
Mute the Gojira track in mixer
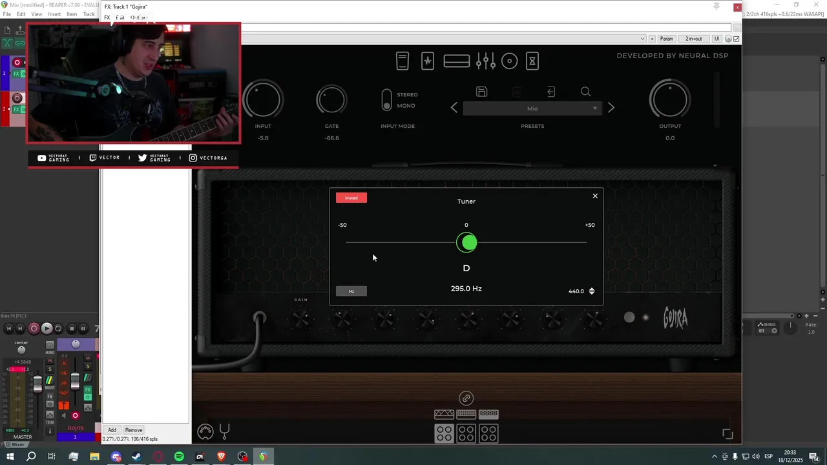pos(88,358)
